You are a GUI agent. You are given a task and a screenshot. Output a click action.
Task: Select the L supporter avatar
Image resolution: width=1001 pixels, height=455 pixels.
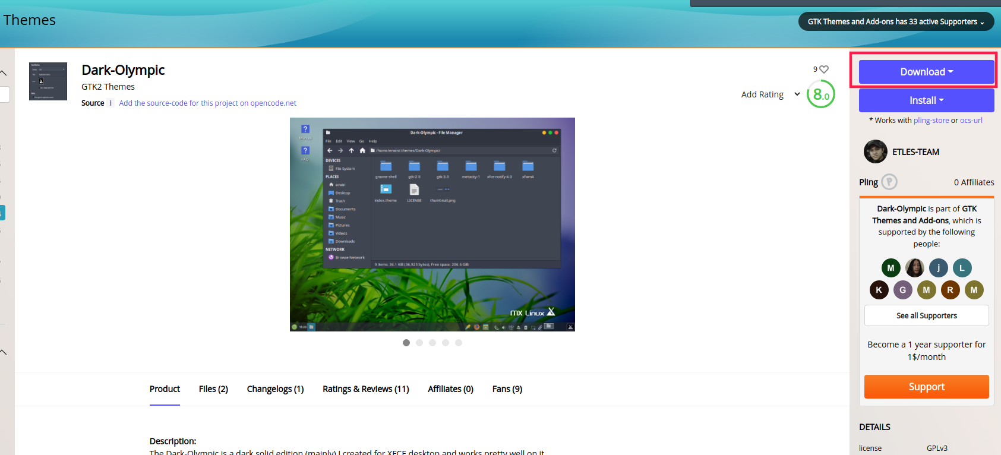(x=962, y=268)
